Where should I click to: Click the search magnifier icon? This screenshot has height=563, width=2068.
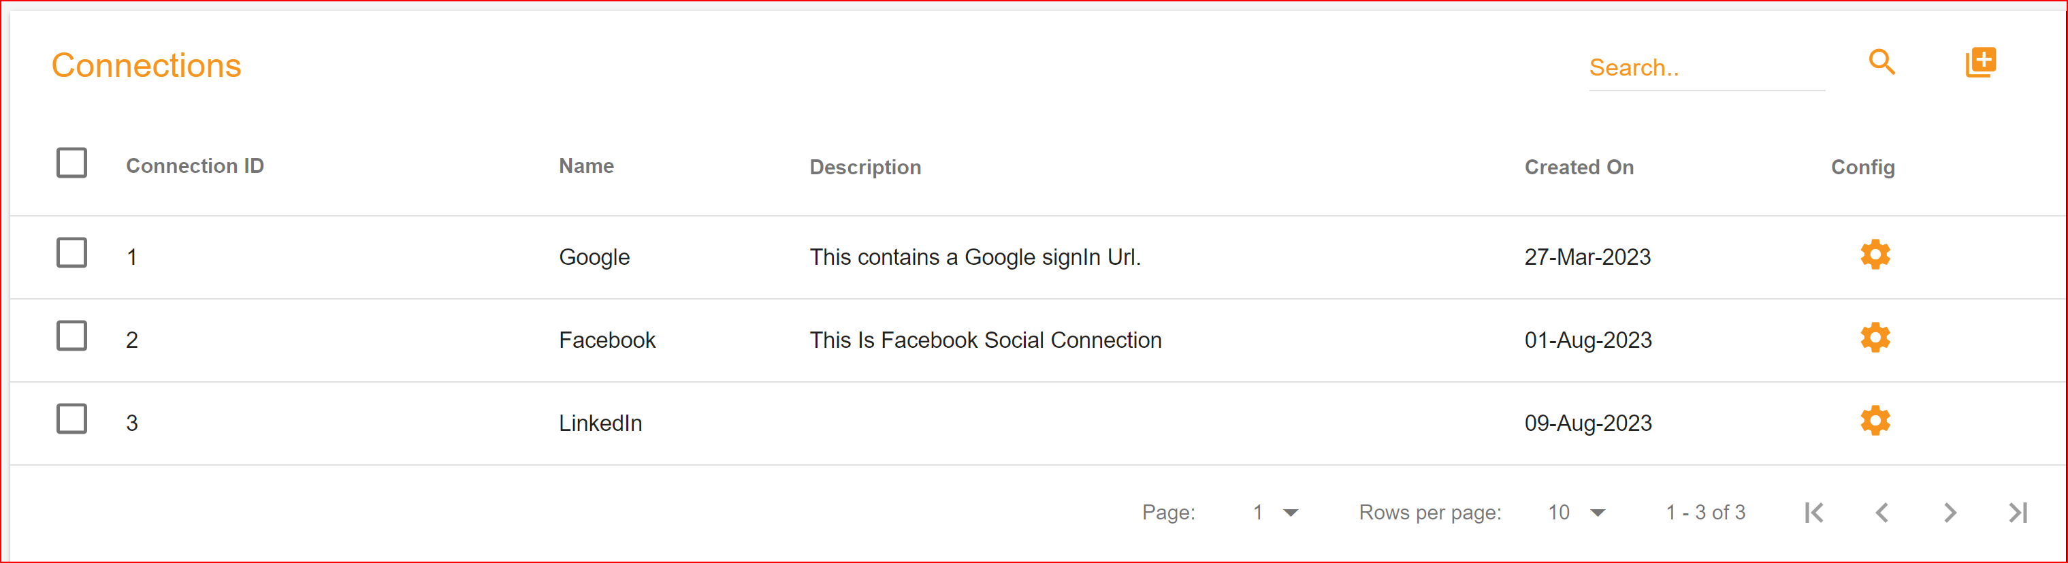point(1883,62)
